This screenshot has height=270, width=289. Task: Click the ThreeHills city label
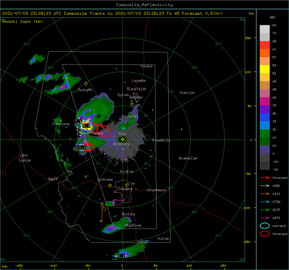(x=161, y=140)
